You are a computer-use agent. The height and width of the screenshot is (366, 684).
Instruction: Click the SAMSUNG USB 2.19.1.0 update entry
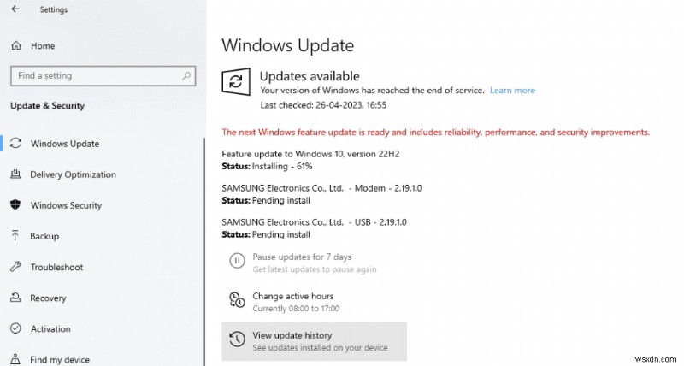(314, 222)
